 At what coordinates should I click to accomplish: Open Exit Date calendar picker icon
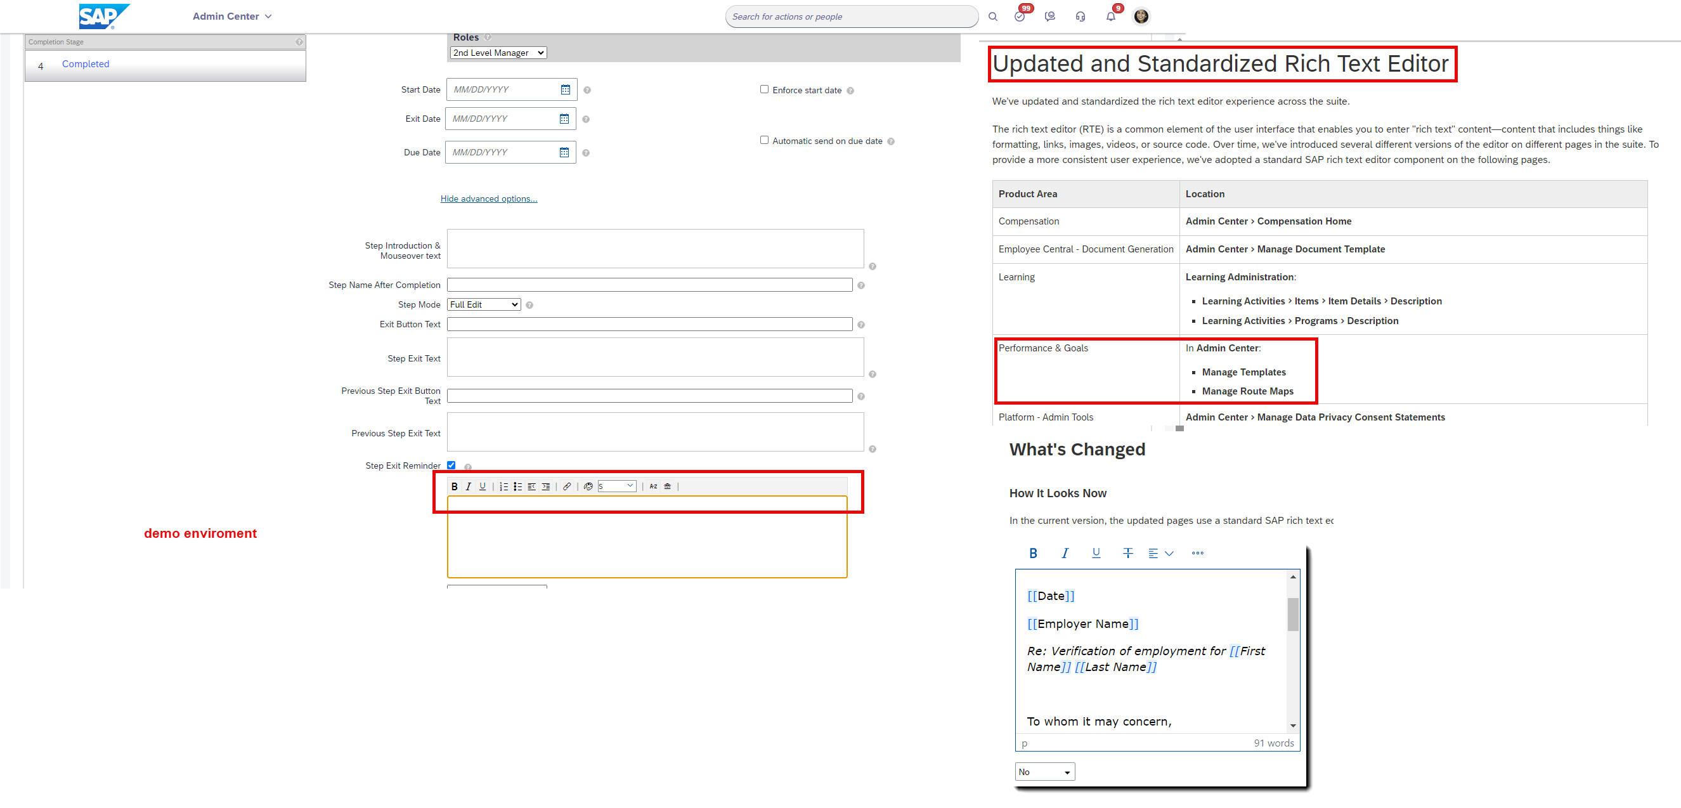(564, 119)
